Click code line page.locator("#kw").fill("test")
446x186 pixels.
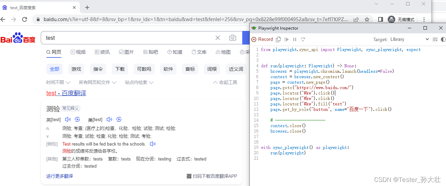[x=308, y=104]
